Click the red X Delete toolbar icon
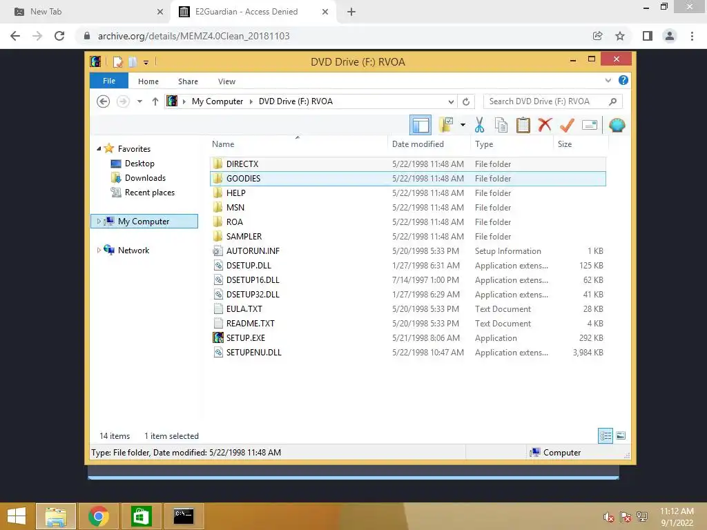707x530 pixels. (x=545, y=125)
